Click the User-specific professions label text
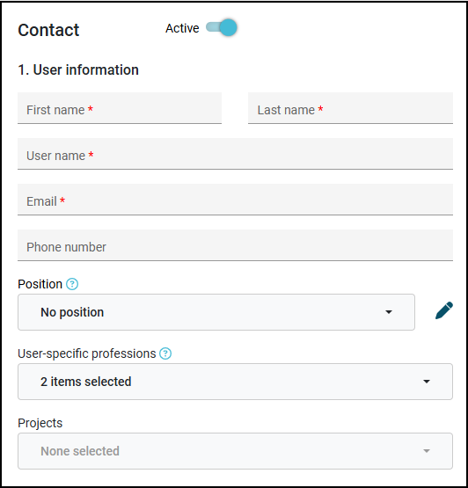 pos(87,353)
